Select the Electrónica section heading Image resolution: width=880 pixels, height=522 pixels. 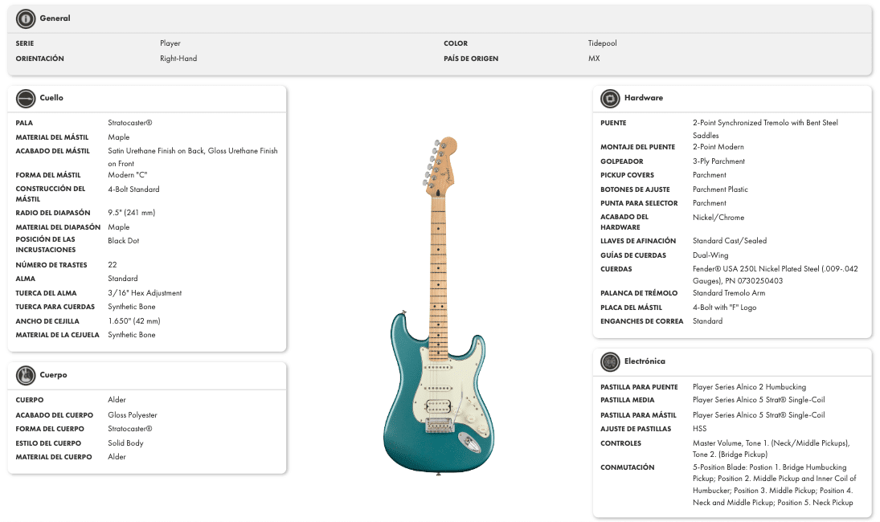click(x=645, y=361)
